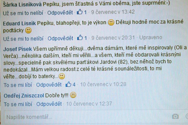188x125 pixels.
Task: Reply to Josef Písek's comment with Odpovědět
Action: tap(49, 85)
